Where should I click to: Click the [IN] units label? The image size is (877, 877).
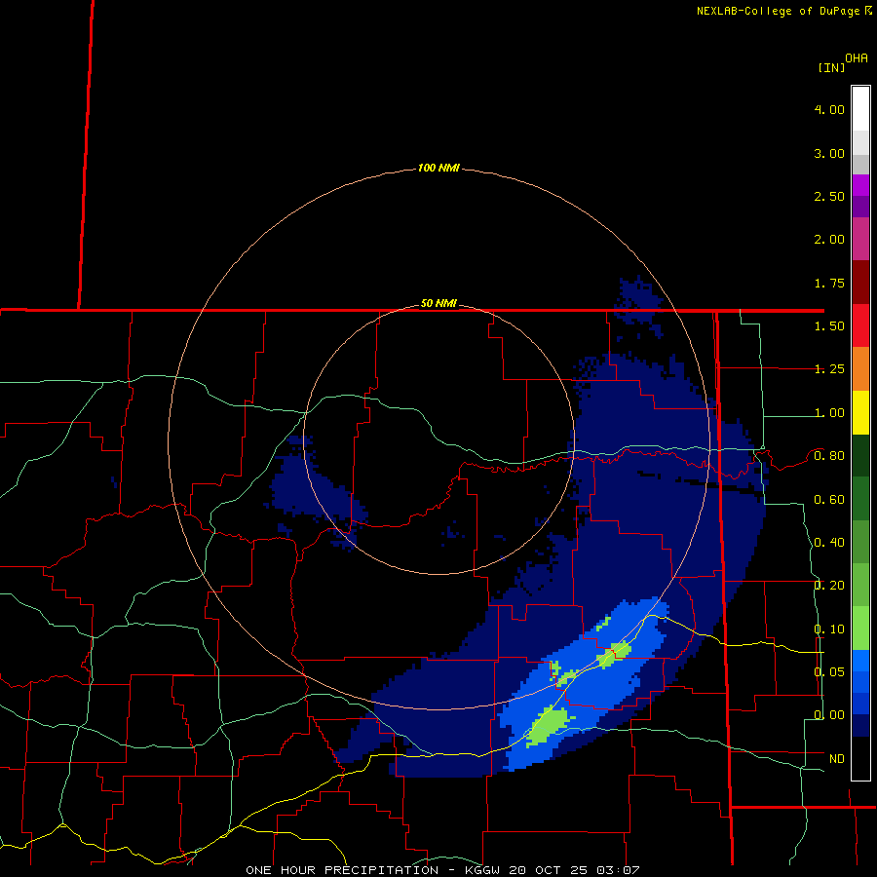[x=831, y=67]
